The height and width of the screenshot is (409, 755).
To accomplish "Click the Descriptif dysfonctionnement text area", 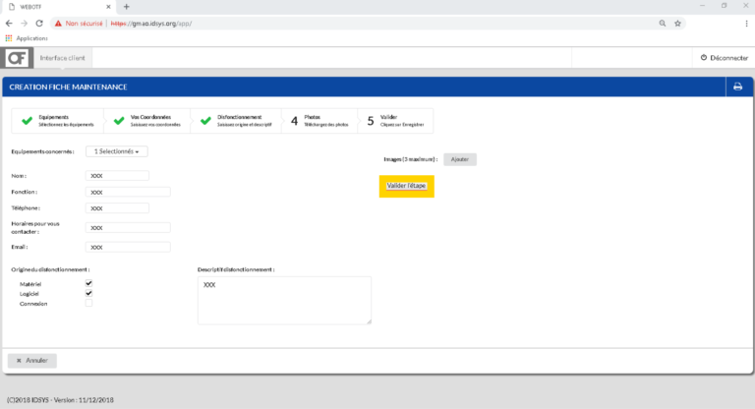I will 284,299.
